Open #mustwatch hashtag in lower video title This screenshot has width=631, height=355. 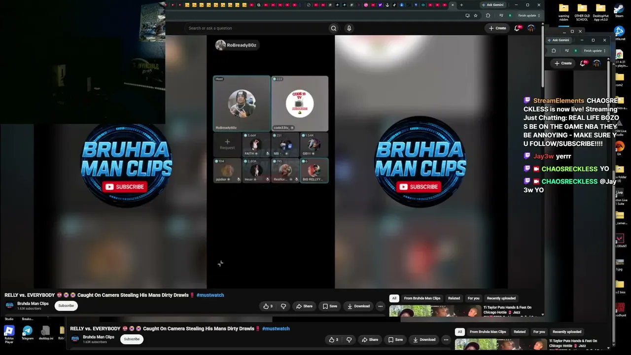tap(276, 328)
